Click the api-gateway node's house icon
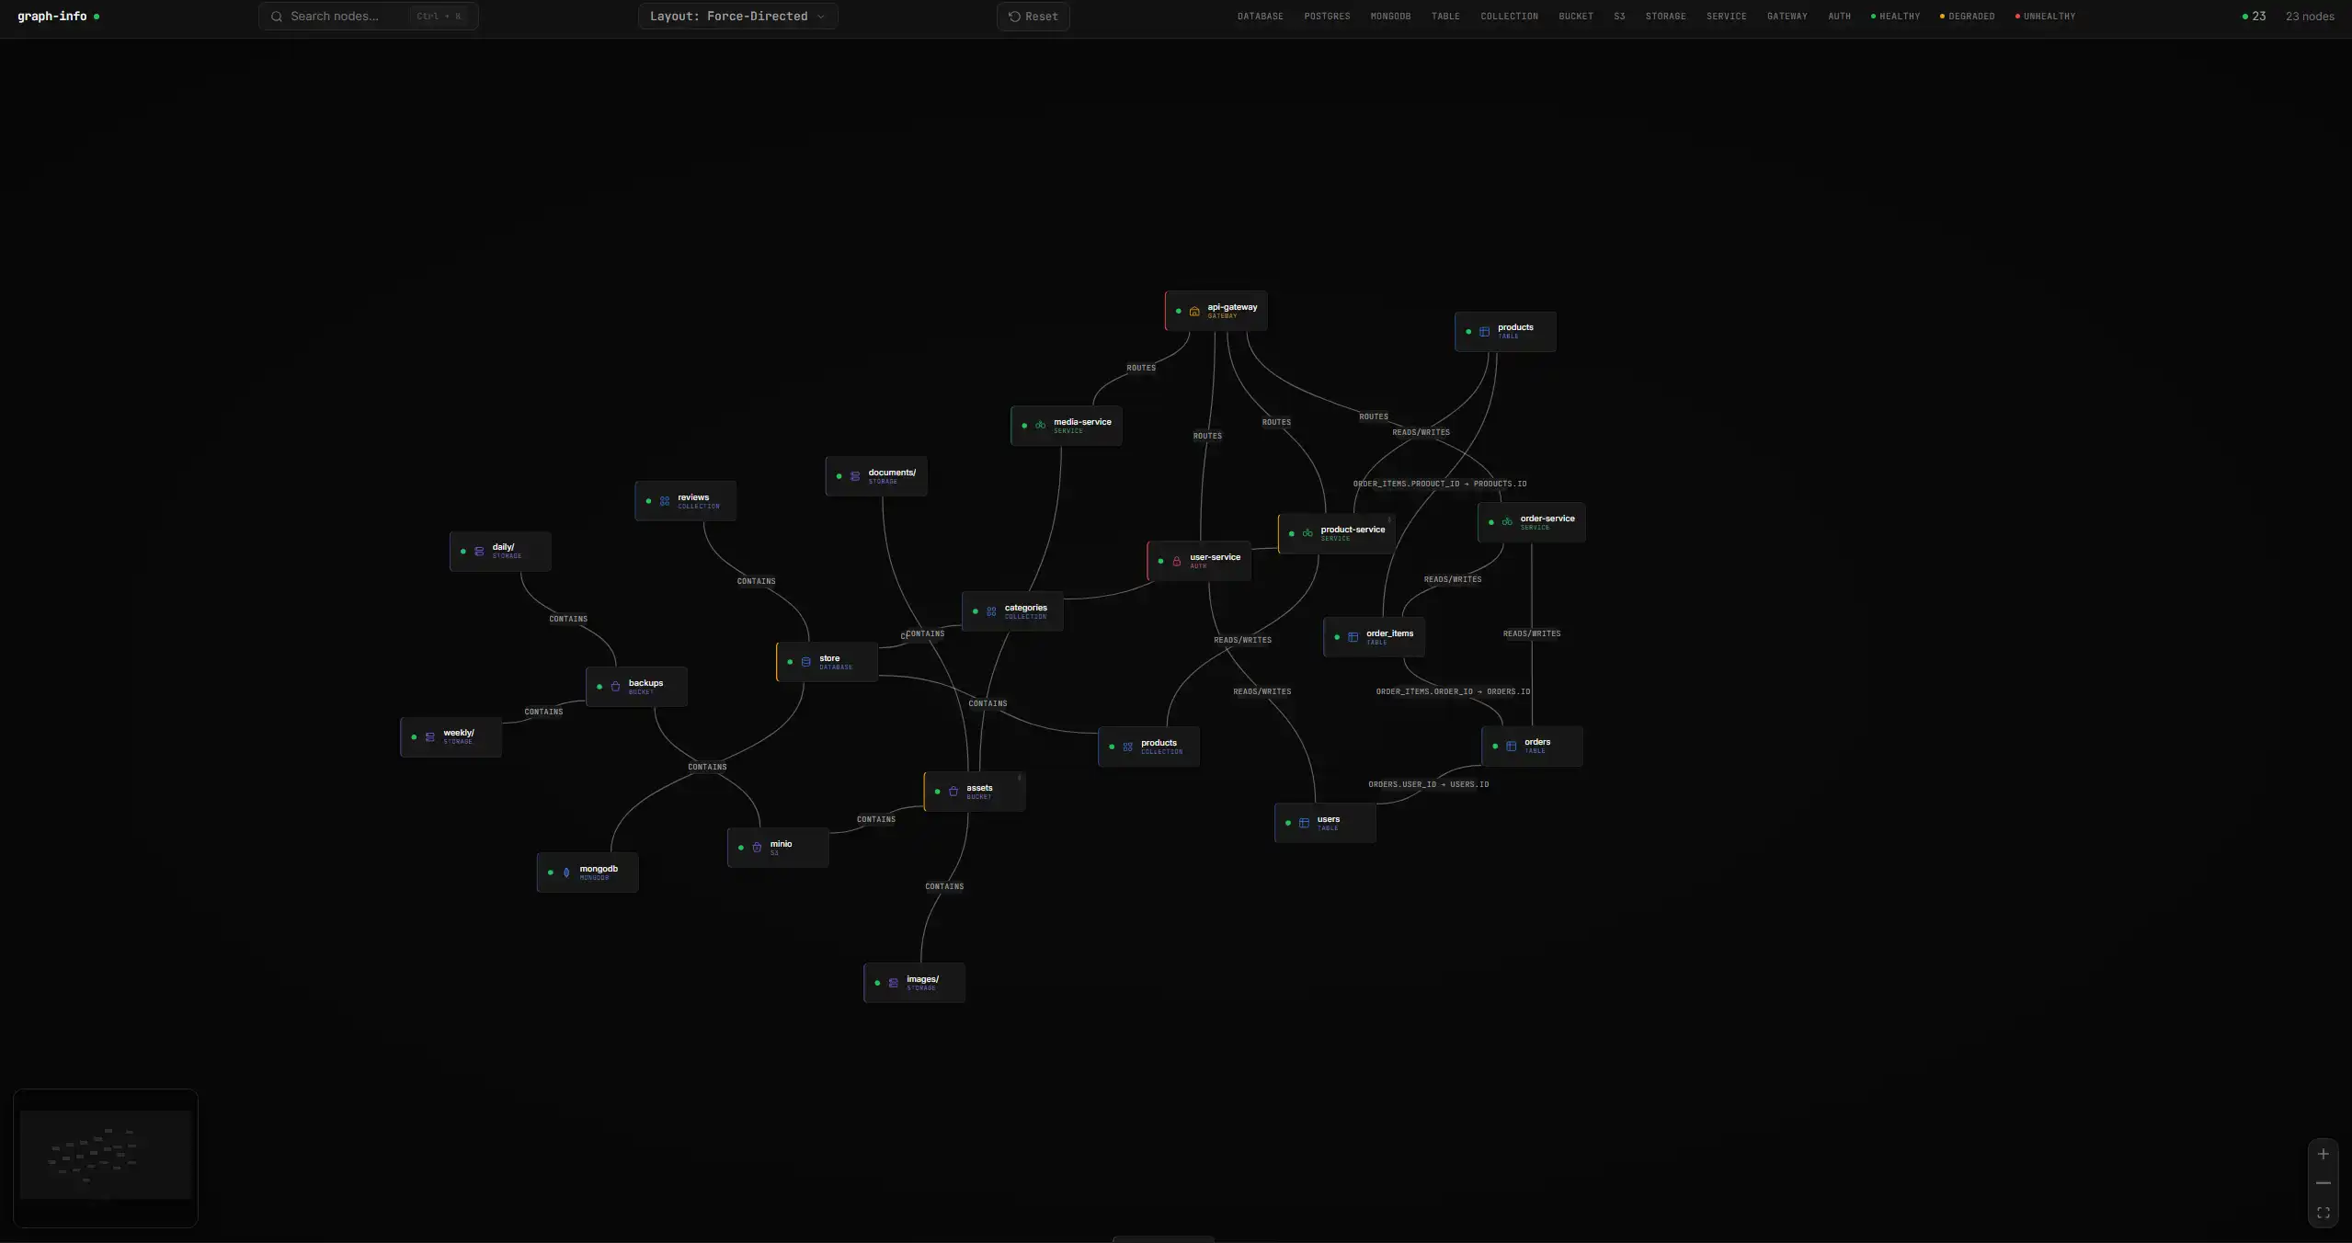The width and height of the screenshot is (2352, 1243). click(x=1194, y=312)
